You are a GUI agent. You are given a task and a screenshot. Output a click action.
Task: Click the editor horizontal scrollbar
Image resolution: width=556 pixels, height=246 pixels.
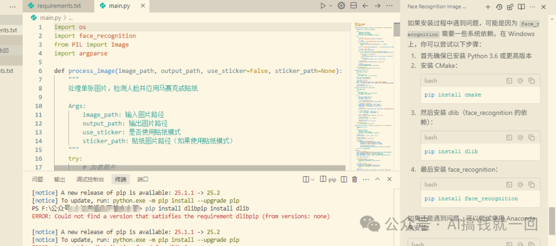(x=200, y=168)
